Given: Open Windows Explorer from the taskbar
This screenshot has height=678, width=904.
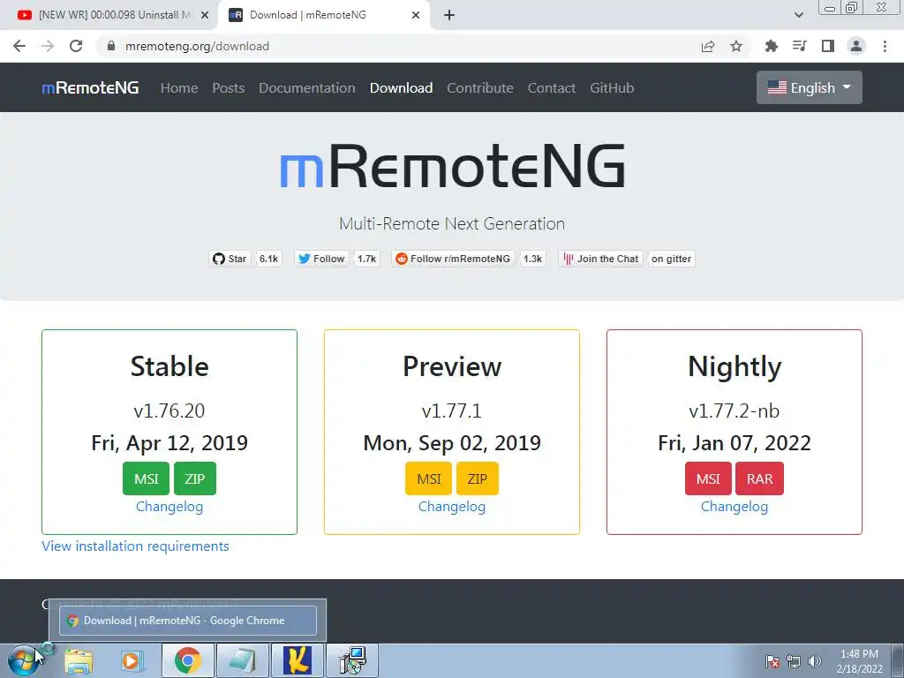Looking at the screenshot, I should coord(79,660).
